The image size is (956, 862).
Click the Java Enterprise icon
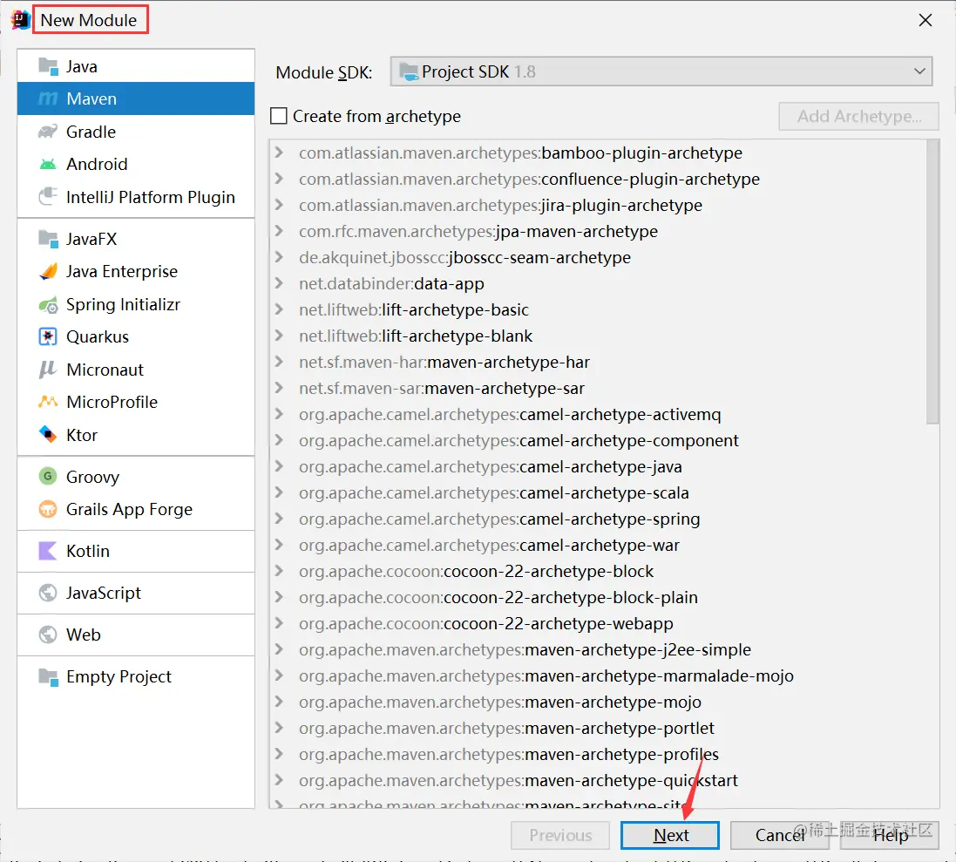point(48,271)
